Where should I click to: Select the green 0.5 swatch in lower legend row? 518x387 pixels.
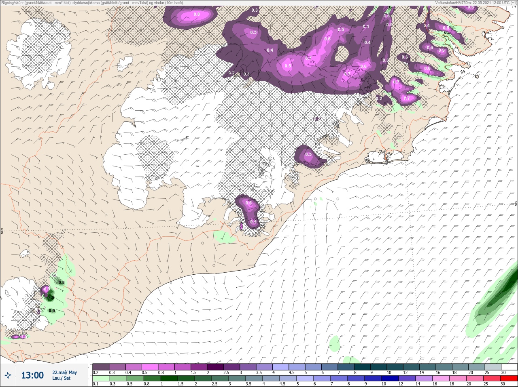135,379
